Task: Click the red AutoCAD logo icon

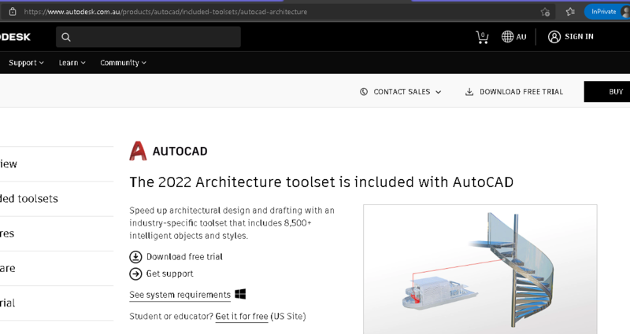Action: pos(138,151)
